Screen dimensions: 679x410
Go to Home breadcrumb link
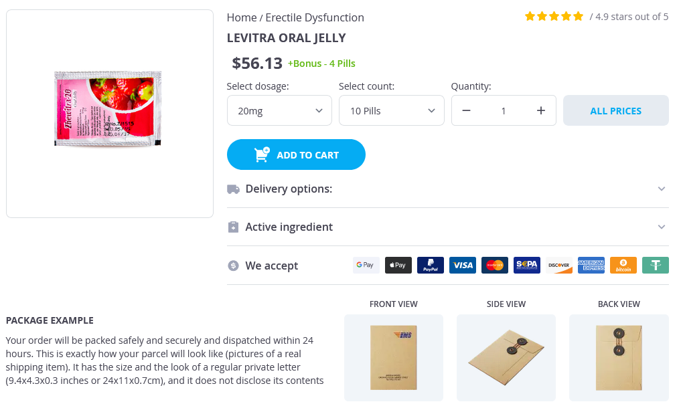242,17
